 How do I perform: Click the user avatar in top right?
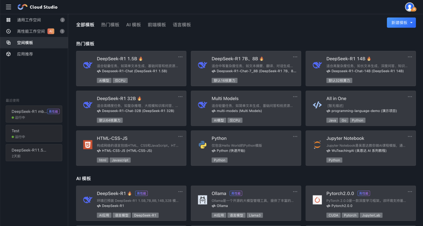pos(410,6)
